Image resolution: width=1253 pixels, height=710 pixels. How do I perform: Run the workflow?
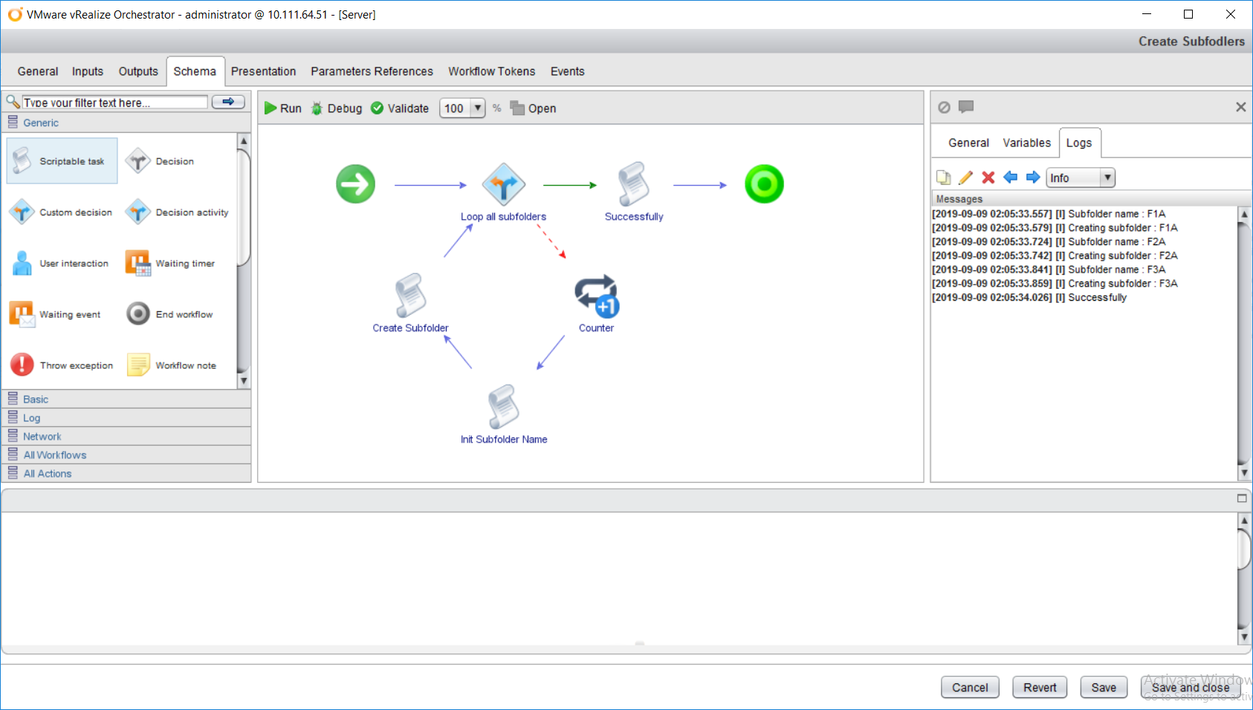click(283, 108)
